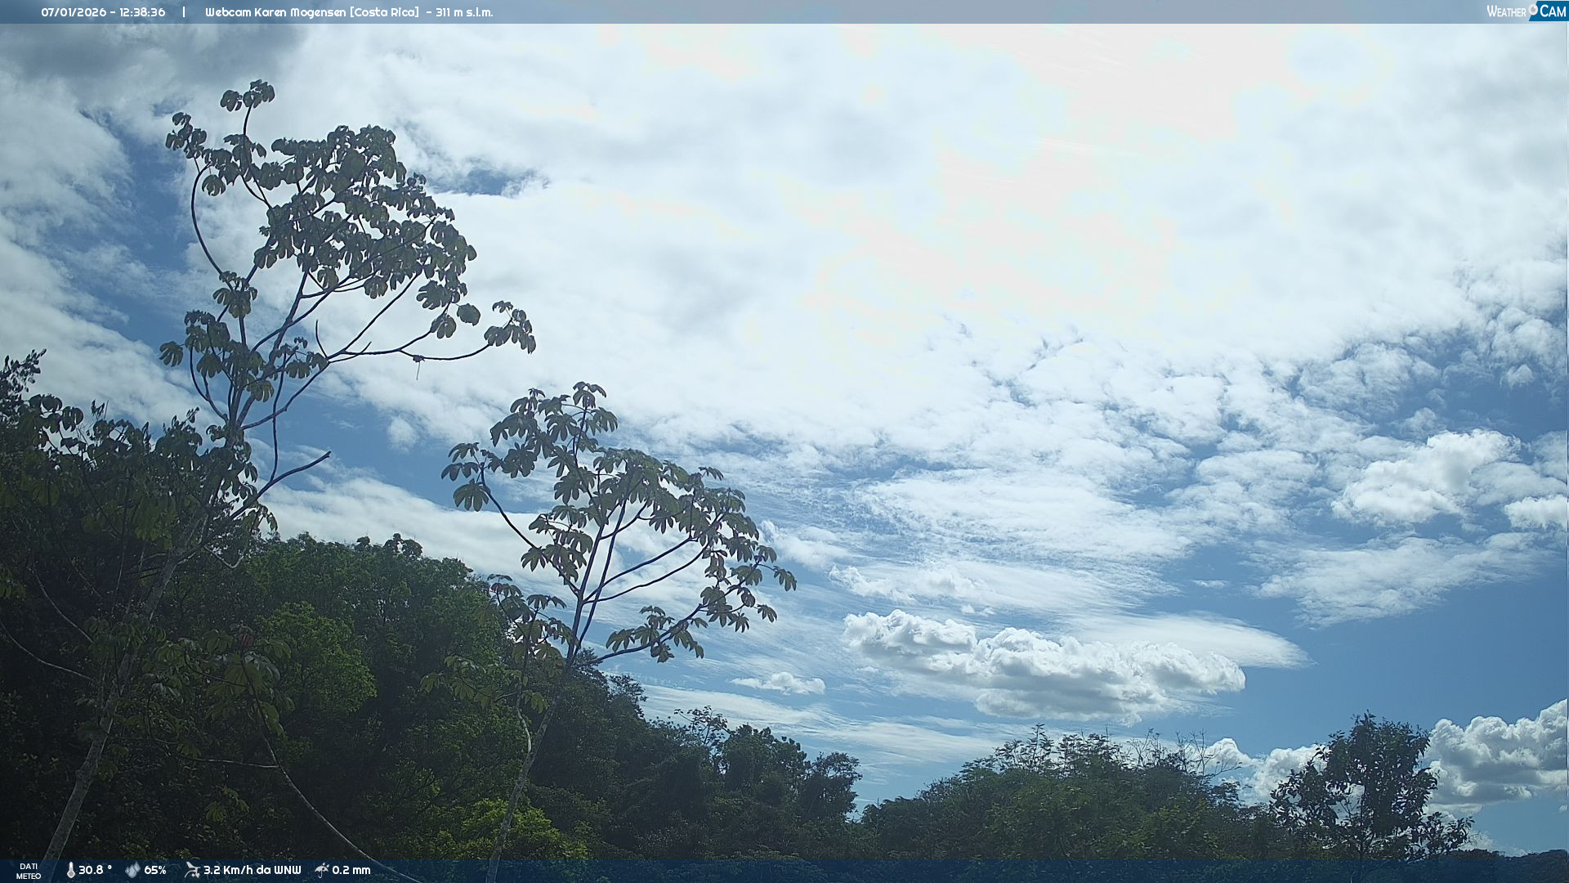Click the thermometer temperature icon
The image size is (1569, 883).
tap(70, 870)
